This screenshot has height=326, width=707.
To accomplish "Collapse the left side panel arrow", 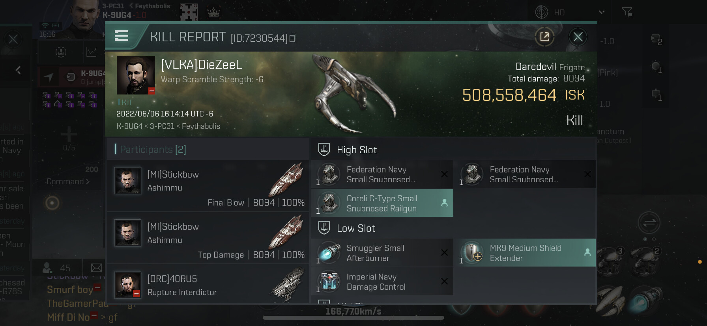I will [x=18, y=70].
